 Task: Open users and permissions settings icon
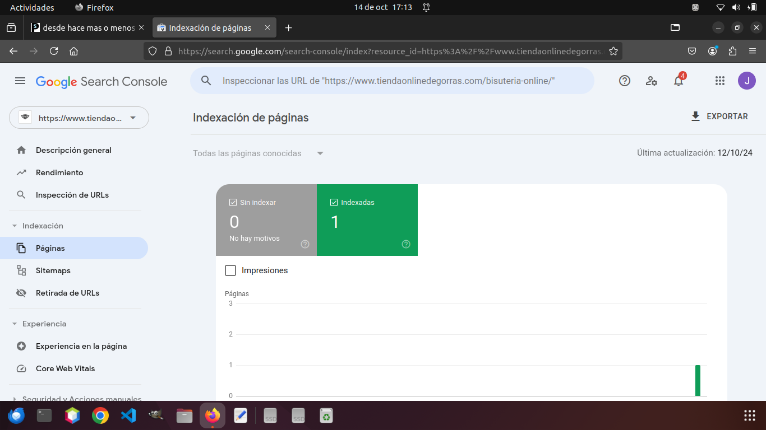pyautogui.click(x=652, y=81)
